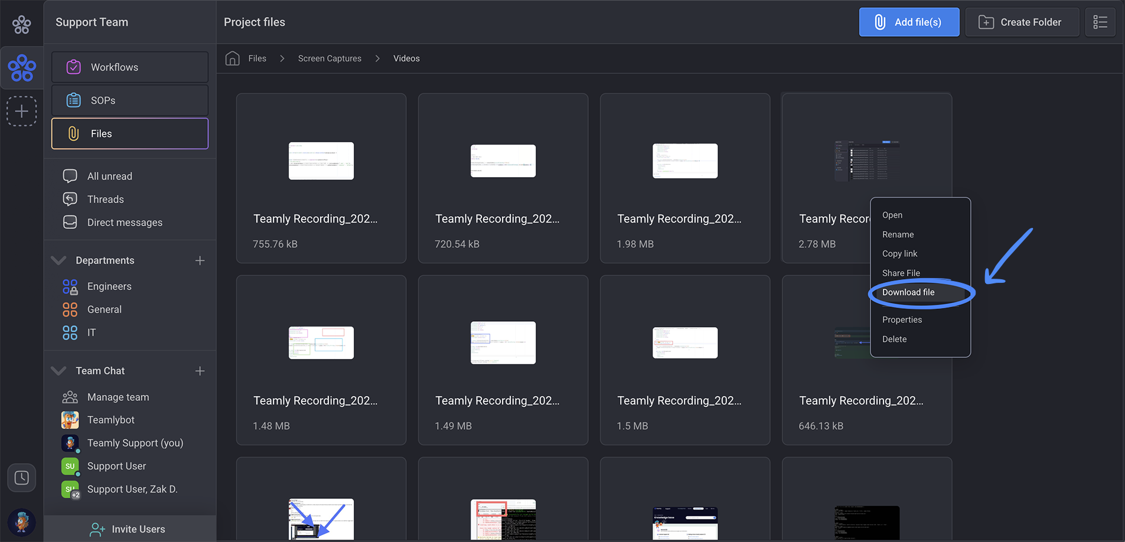The width and height of the screenshot is (1125, 542).
Task: Click the SOPs clipboard icon
Action: (x=74, y=100)
